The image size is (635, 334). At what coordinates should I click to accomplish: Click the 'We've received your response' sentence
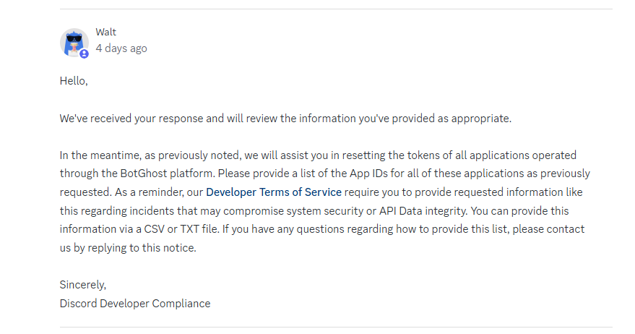point(285,119)
